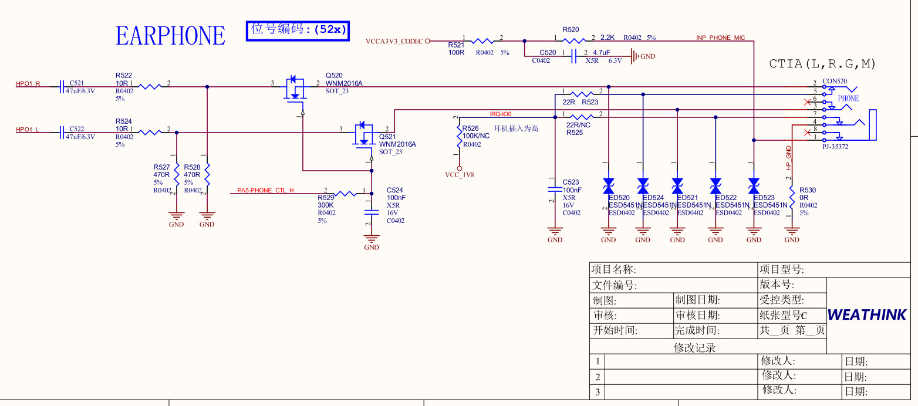The image size is (918, 406).
Task: Select the Q521 WNM2016A transistor symbol
Action: click(x=364, y=134)
